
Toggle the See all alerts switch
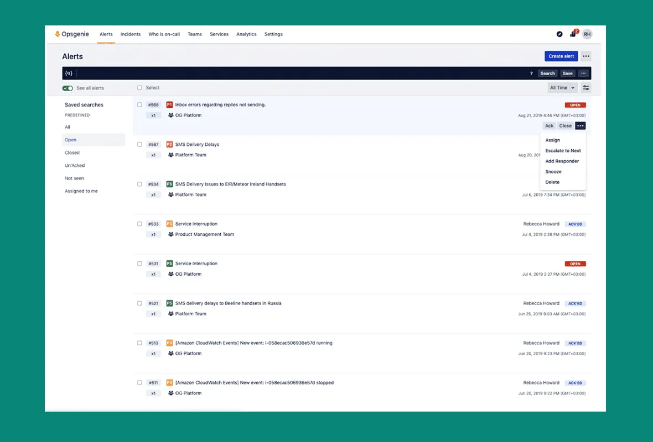click(x=68, y=88)
